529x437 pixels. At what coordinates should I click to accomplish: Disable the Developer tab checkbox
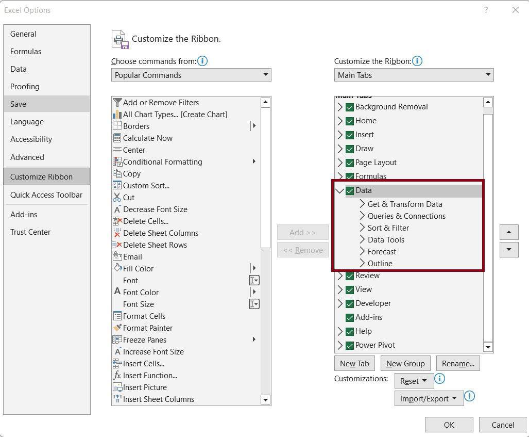(x=350, y=303)
